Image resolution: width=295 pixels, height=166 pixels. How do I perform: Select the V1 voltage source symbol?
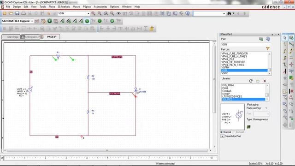[x=30, y=90]
